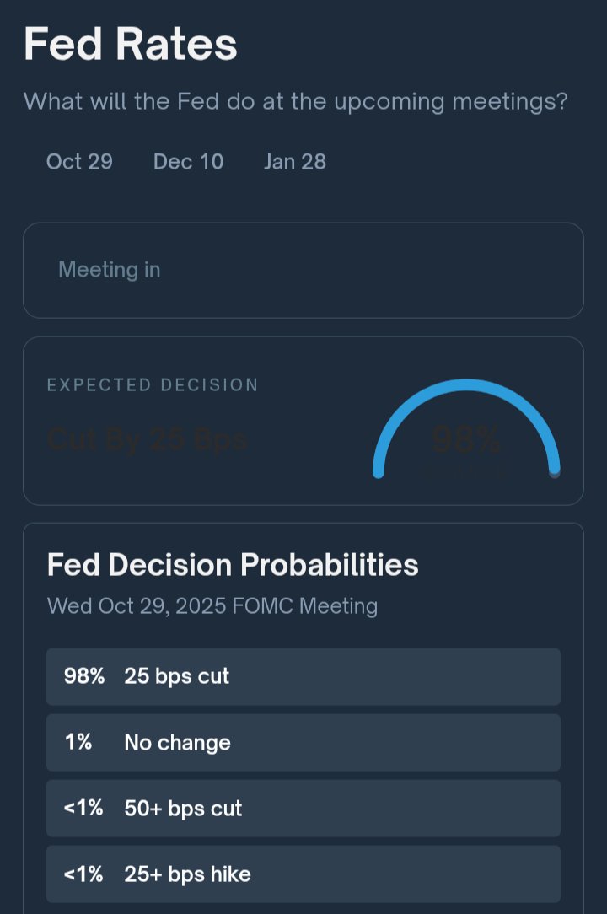Viewport: 607px width, 914px height.
Task: Click the Fed Rates page title
Action: 131,44
